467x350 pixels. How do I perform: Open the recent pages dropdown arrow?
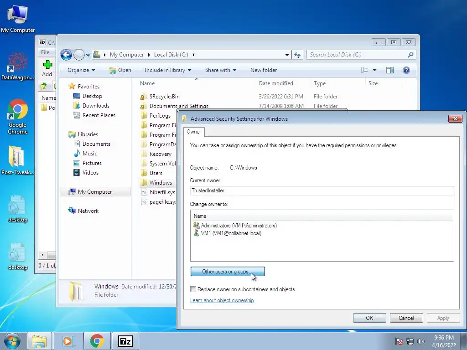(x=88, y=55)
